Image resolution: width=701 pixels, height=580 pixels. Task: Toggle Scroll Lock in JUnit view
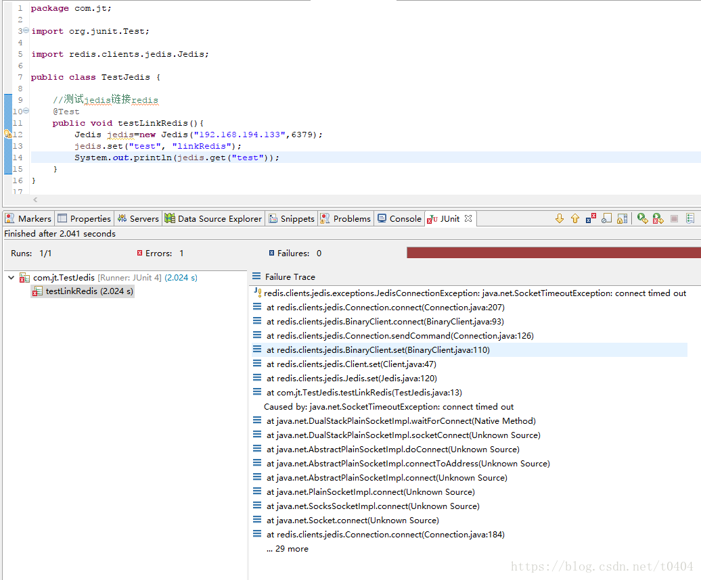pyautogui.click(x=623, y=218)
